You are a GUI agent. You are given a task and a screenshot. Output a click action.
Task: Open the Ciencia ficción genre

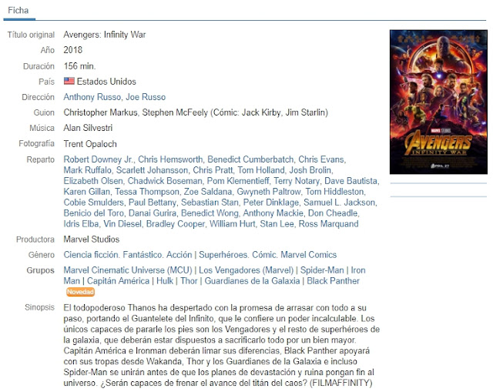[91, 255]
